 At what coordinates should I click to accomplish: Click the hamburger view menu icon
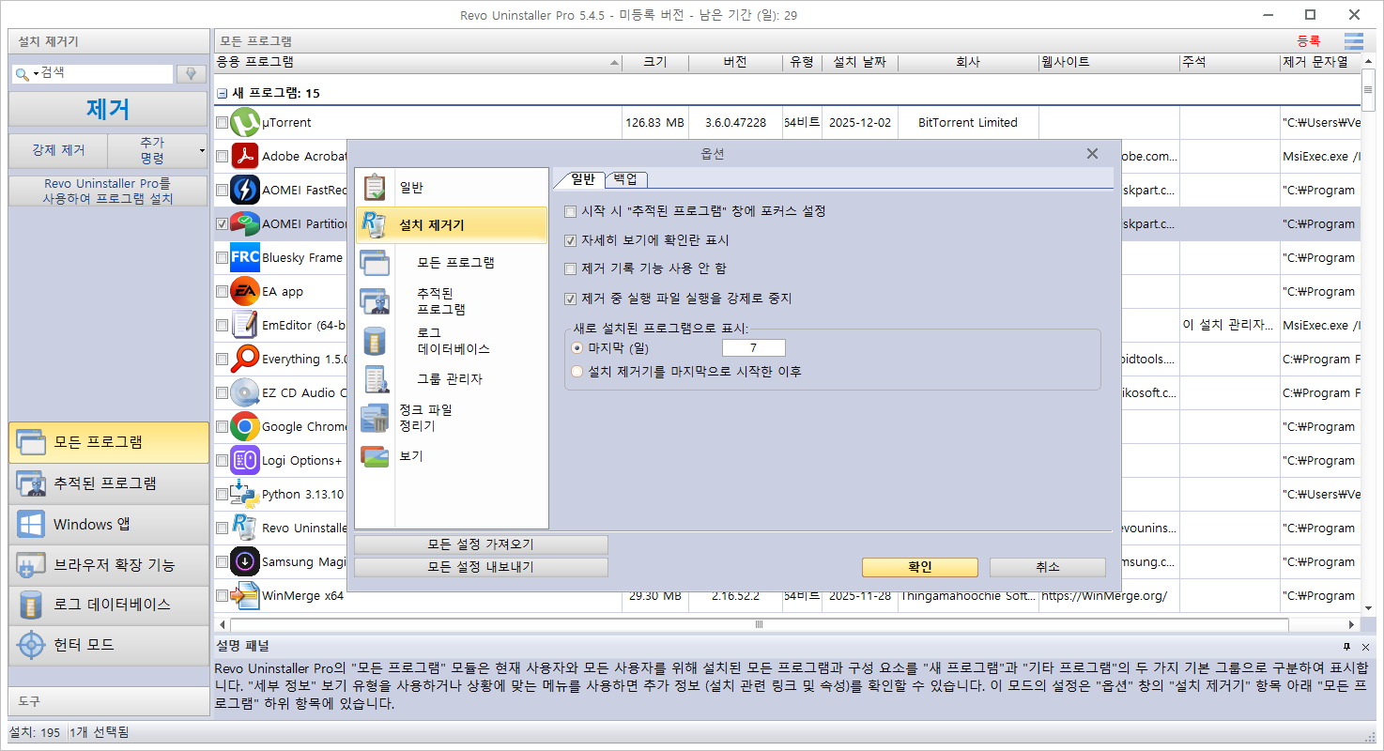(x=1353, y=41)
